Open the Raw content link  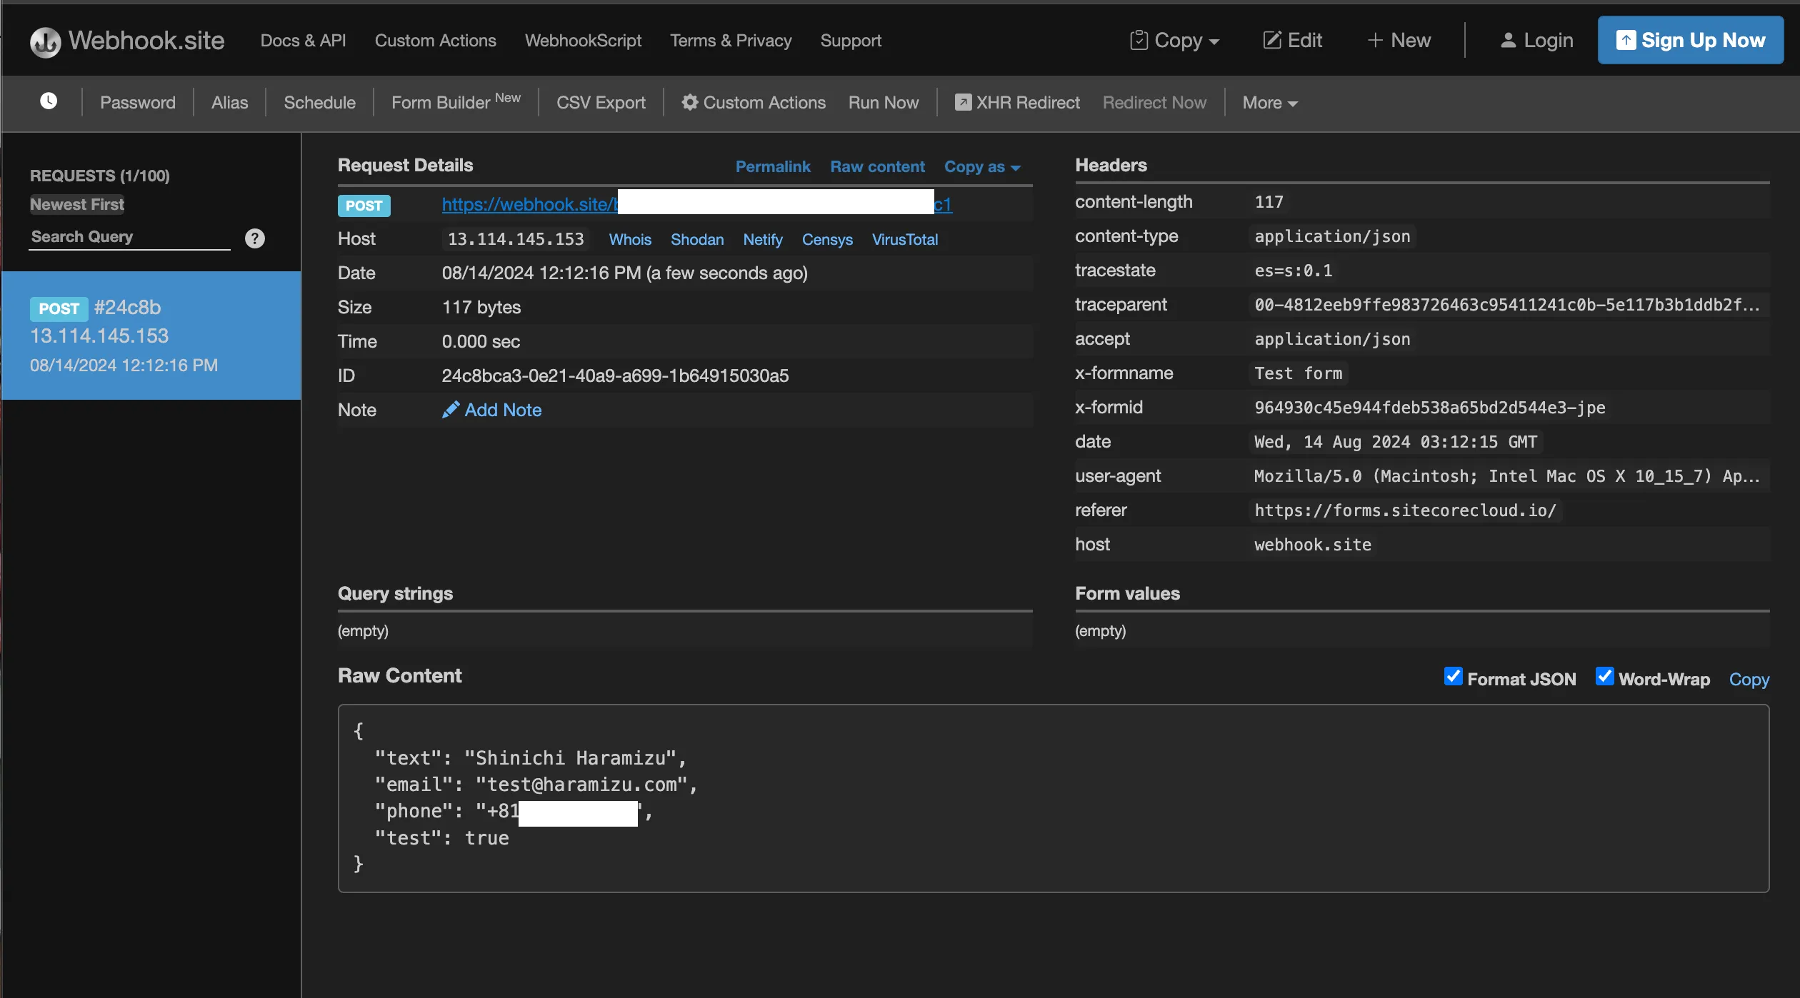coord(877,166)
